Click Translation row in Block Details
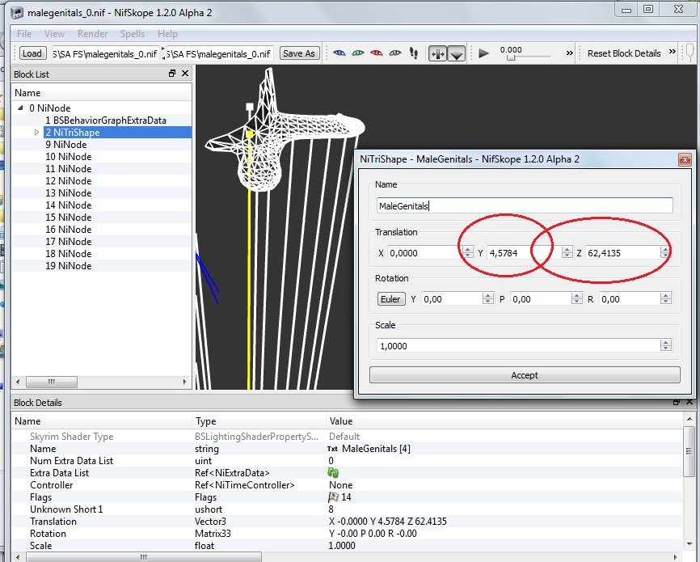Screen dimensions: 700x562 pyautogui.click(x=348, y=522)
